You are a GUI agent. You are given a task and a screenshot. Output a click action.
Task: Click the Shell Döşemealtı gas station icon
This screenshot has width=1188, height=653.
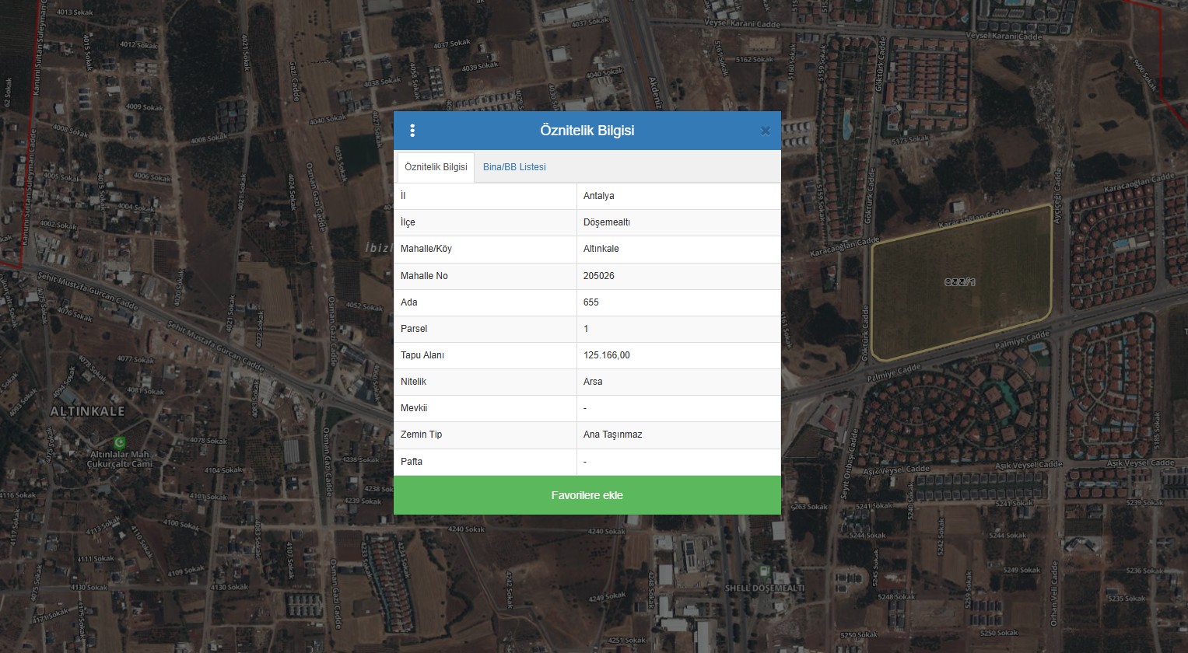tap(765, 572)
